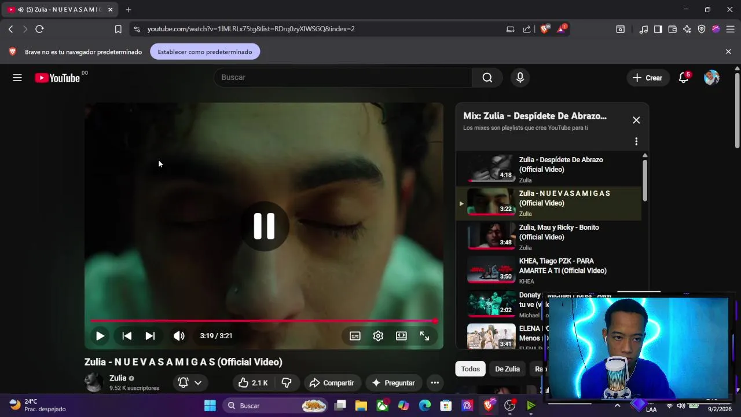This screenshot has height=417, width=741.
Task: Open the Brave main menu
Action: point(731,29)
